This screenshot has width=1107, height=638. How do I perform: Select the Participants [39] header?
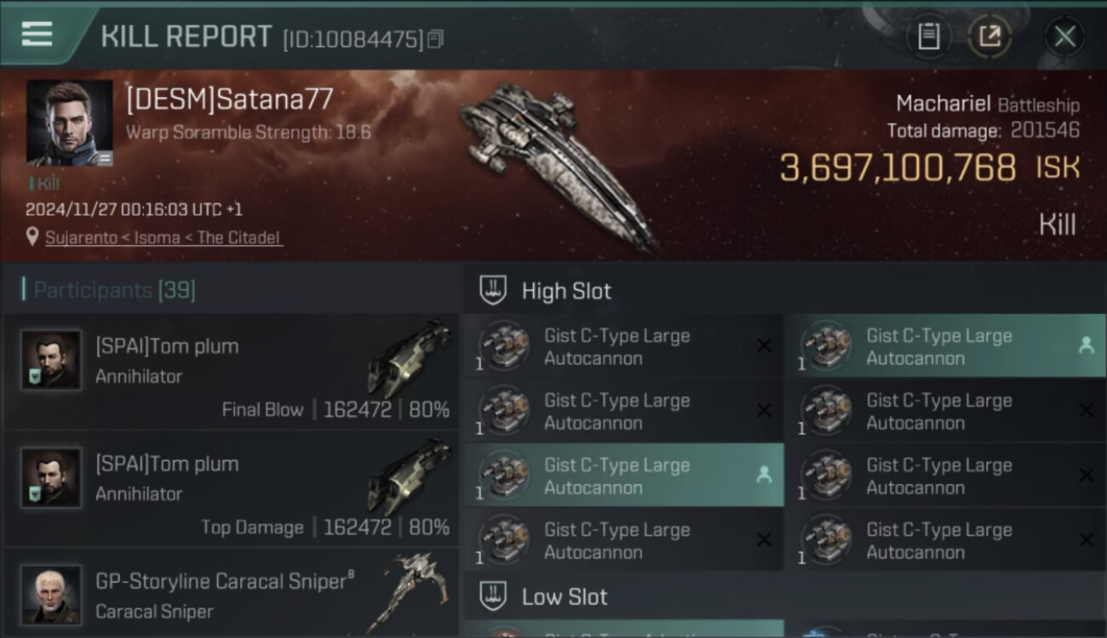pos(114,290)
